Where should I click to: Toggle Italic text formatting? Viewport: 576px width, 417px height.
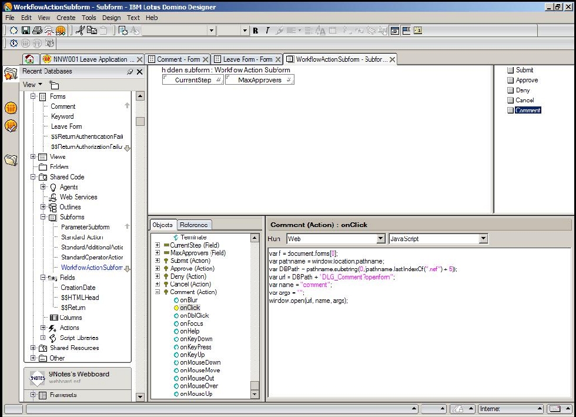click(x=267, y=31)
